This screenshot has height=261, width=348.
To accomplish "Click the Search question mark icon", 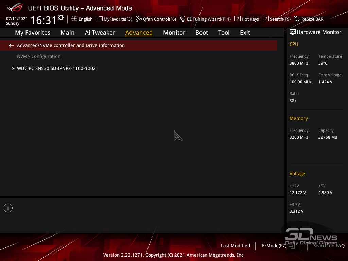I will pos(265,19).
